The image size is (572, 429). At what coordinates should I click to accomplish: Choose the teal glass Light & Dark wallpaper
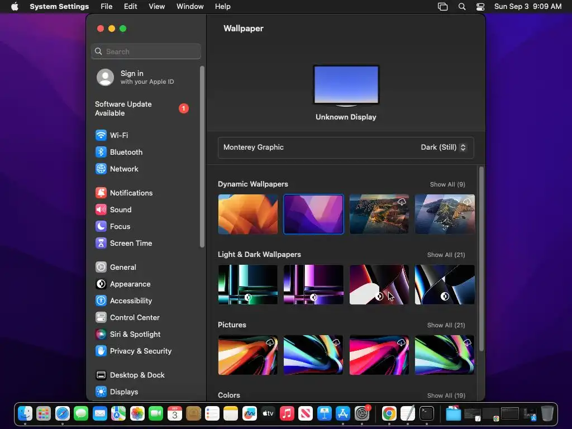(x=247, y=284)
